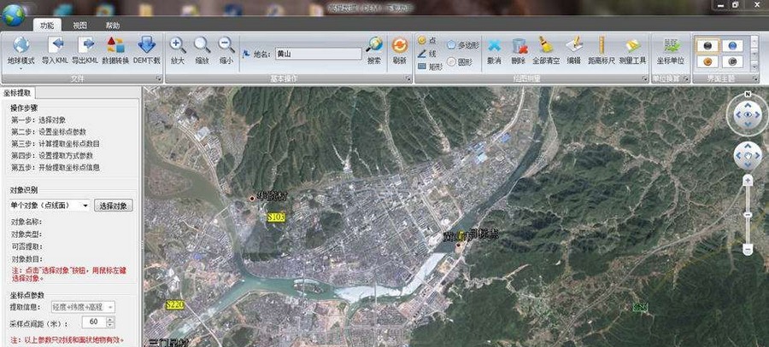Expand the 提取信息 combo box
This screenshot has width=769, height=347.
pyautogui.click(x=111, y=306)
